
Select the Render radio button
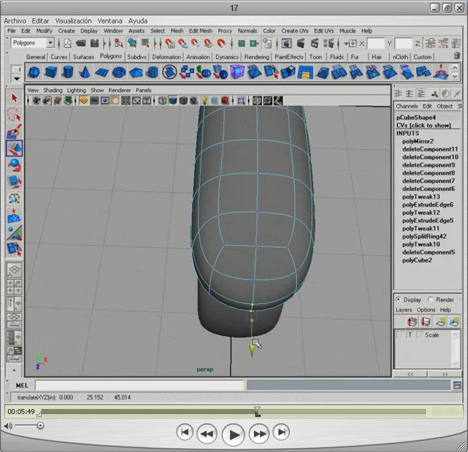click(431, 299)
